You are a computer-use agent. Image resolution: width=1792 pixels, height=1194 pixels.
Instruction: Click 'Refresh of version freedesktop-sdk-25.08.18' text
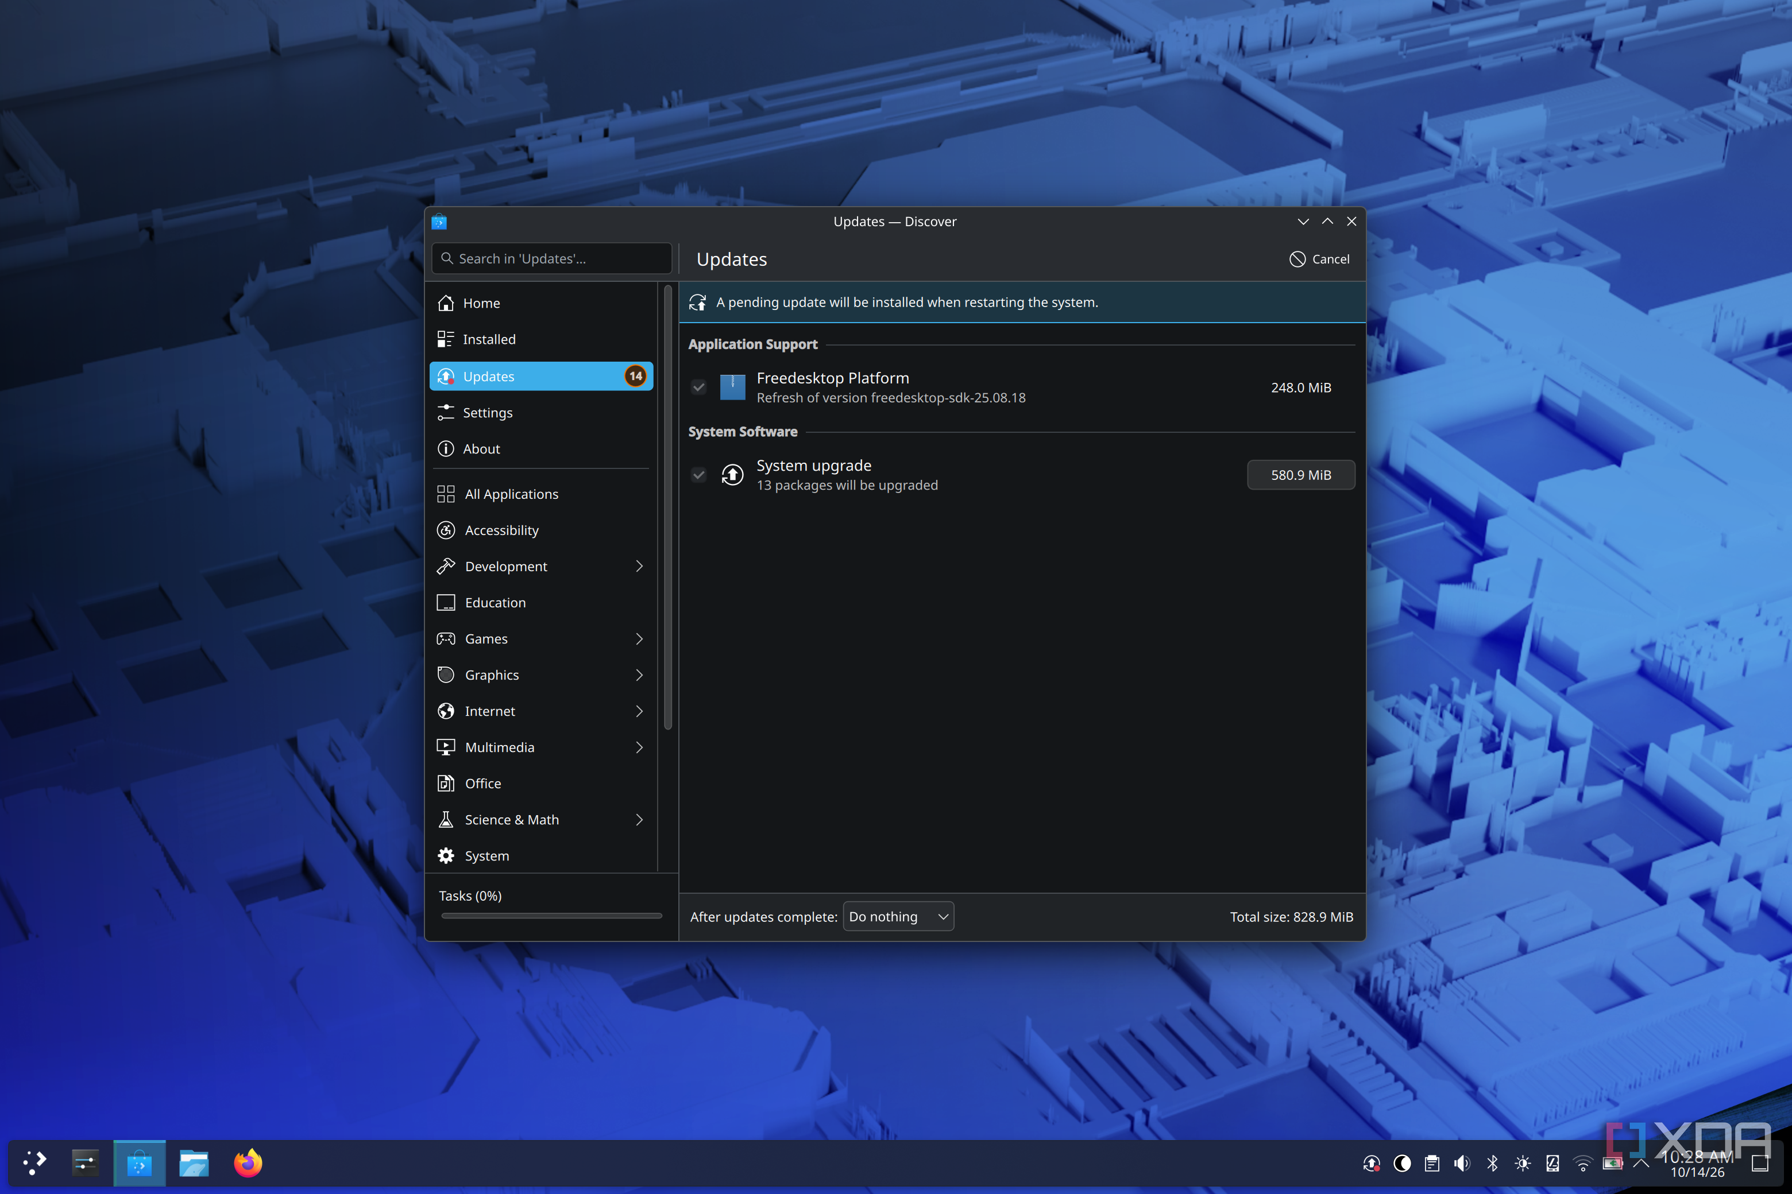click(891, 398)
